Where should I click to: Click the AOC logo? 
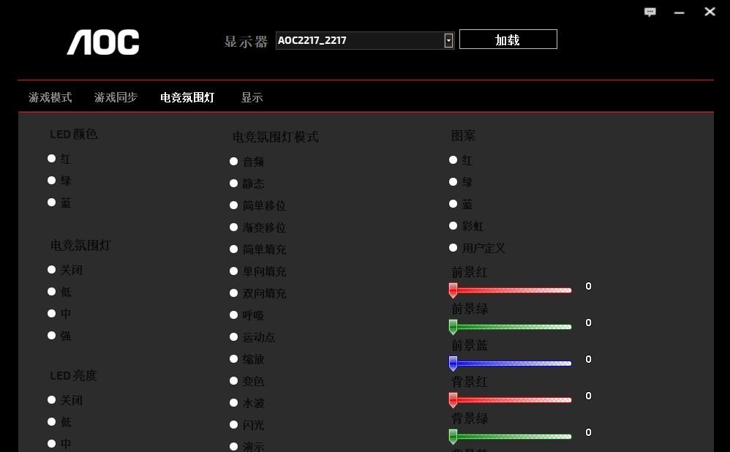(x=102, y=42)
